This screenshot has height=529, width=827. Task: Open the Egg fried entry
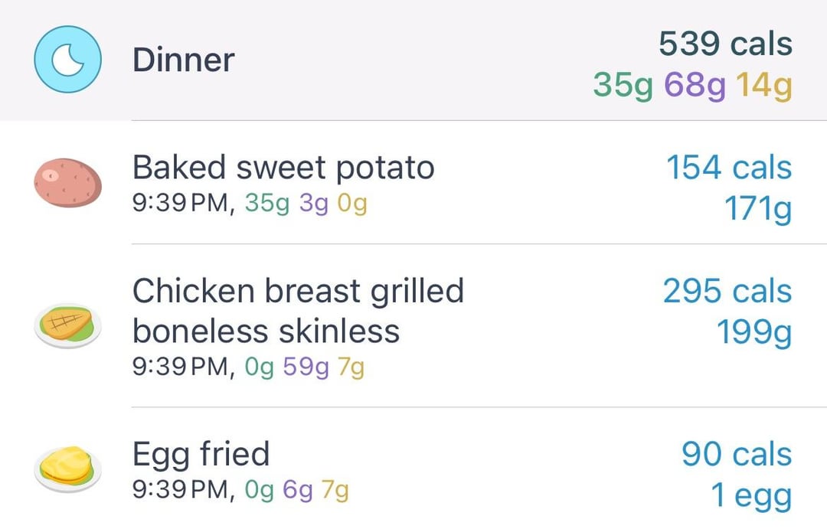[413, 469]
